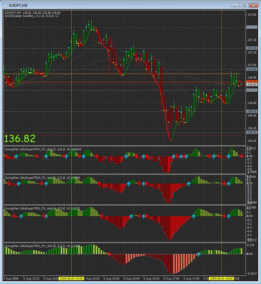Click the EURJPY,M5 136.81 136.82 OHLC header text
Viewport: 261px width, 284px height.
(33, 13)
